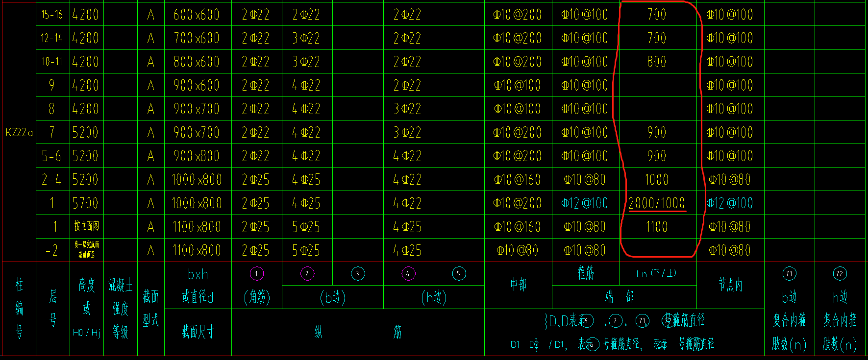
Task: Click the circled 1 corner bar marker
Action: [257, 273]
